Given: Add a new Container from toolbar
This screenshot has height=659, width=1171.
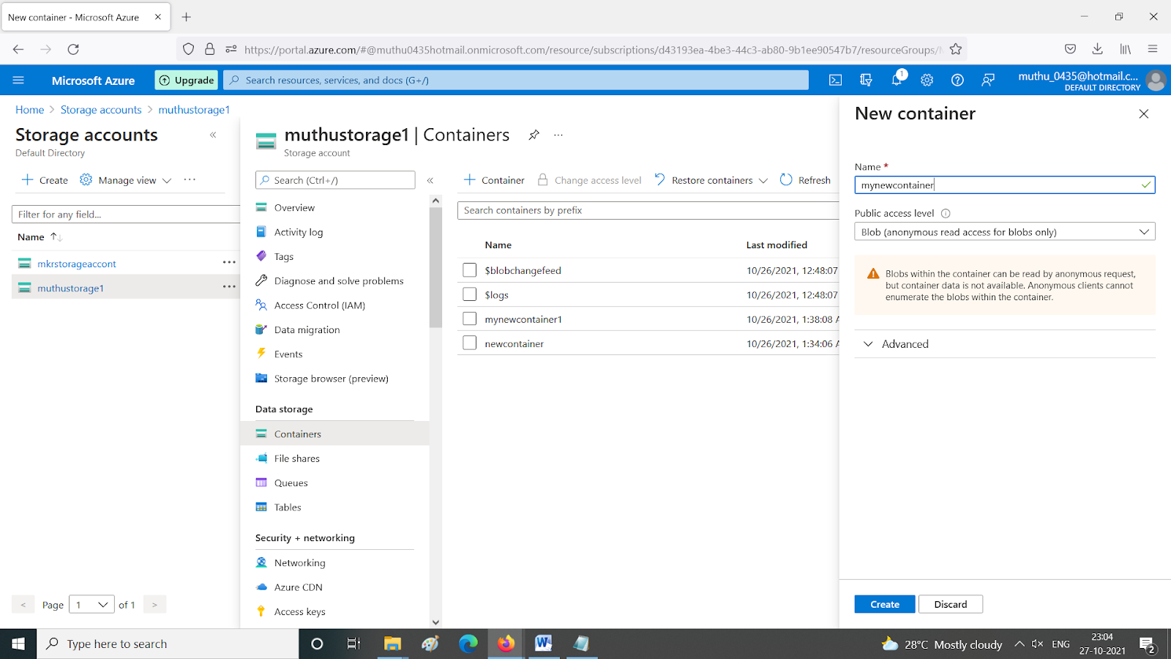Looking at the screenshot, I should [x=494, y=180].
